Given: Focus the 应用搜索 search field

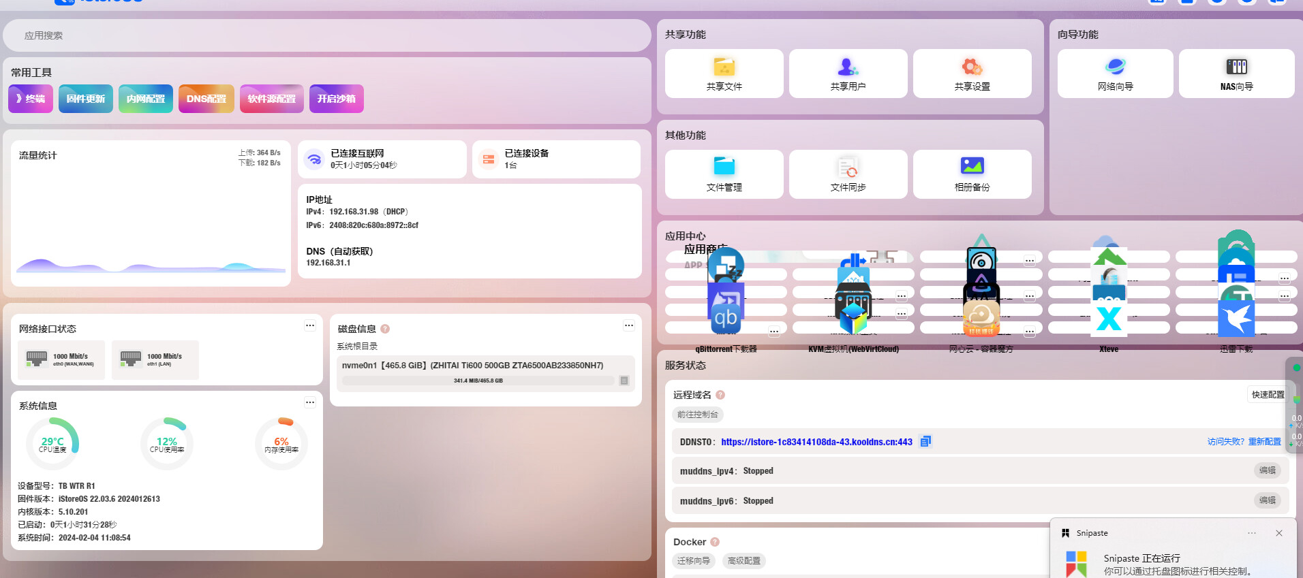Looking at the screenshot, I should click(x=327, y=35).
